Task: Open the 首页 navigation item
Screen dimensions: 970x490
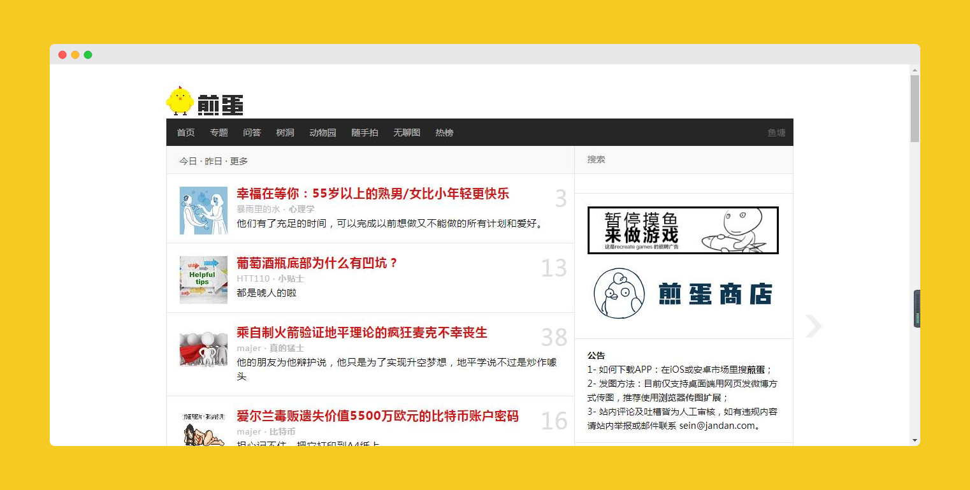Action: 185,133
